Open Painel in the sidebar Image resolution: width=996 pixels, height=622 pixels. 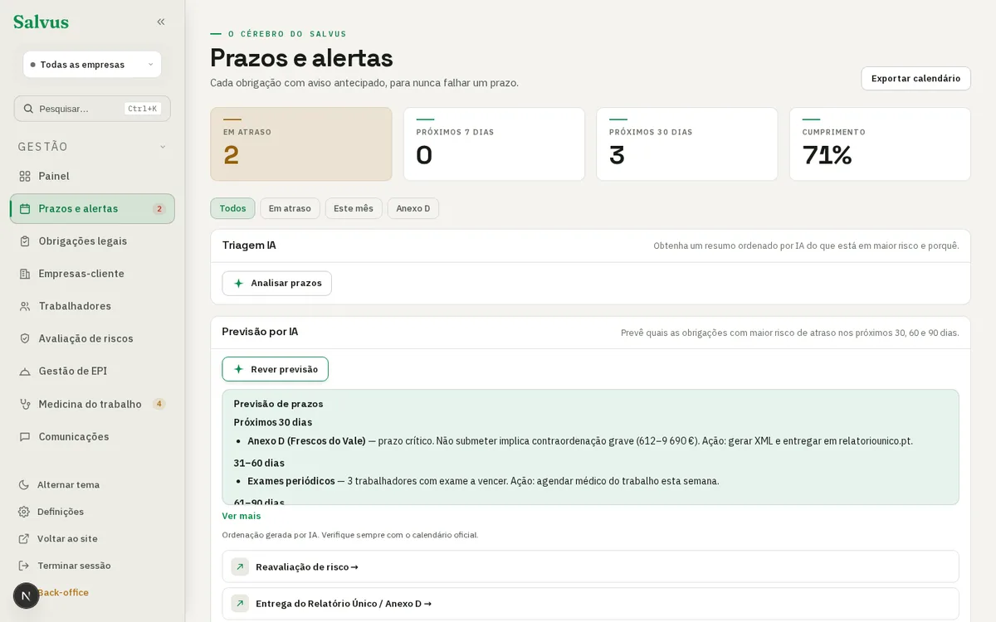[92, 176]
